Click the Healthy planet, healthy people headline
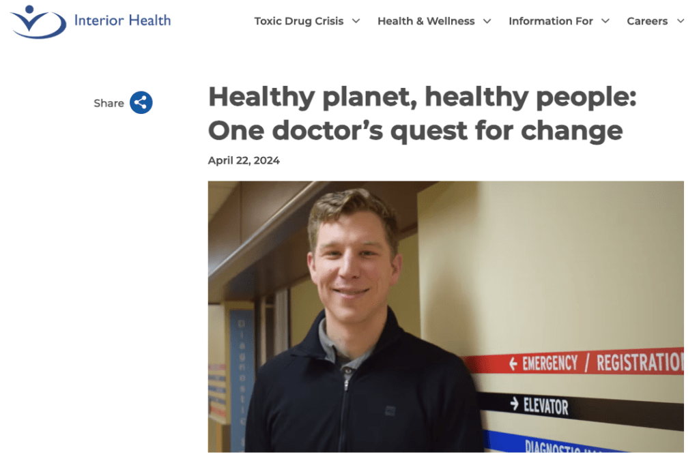699x461 pixels. (422, 114)
